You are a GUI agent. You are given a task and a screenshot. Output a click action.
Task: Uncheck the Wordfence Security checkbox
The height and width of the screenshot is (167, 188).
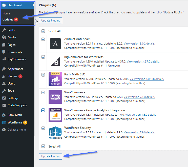(43, 128)
